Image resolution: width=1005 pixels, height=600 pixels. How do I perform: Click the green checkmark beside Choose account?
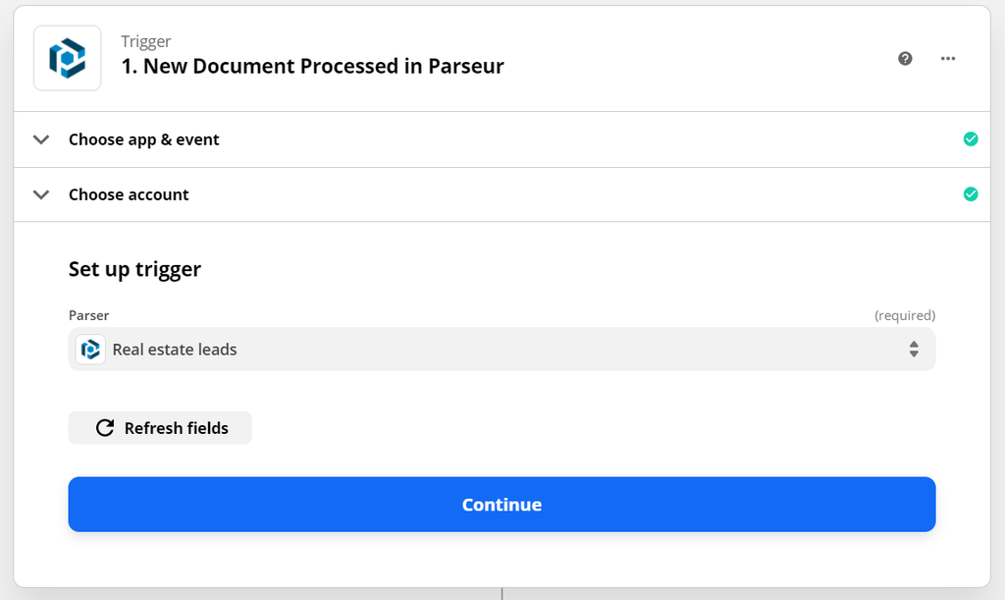coord(972,193)
